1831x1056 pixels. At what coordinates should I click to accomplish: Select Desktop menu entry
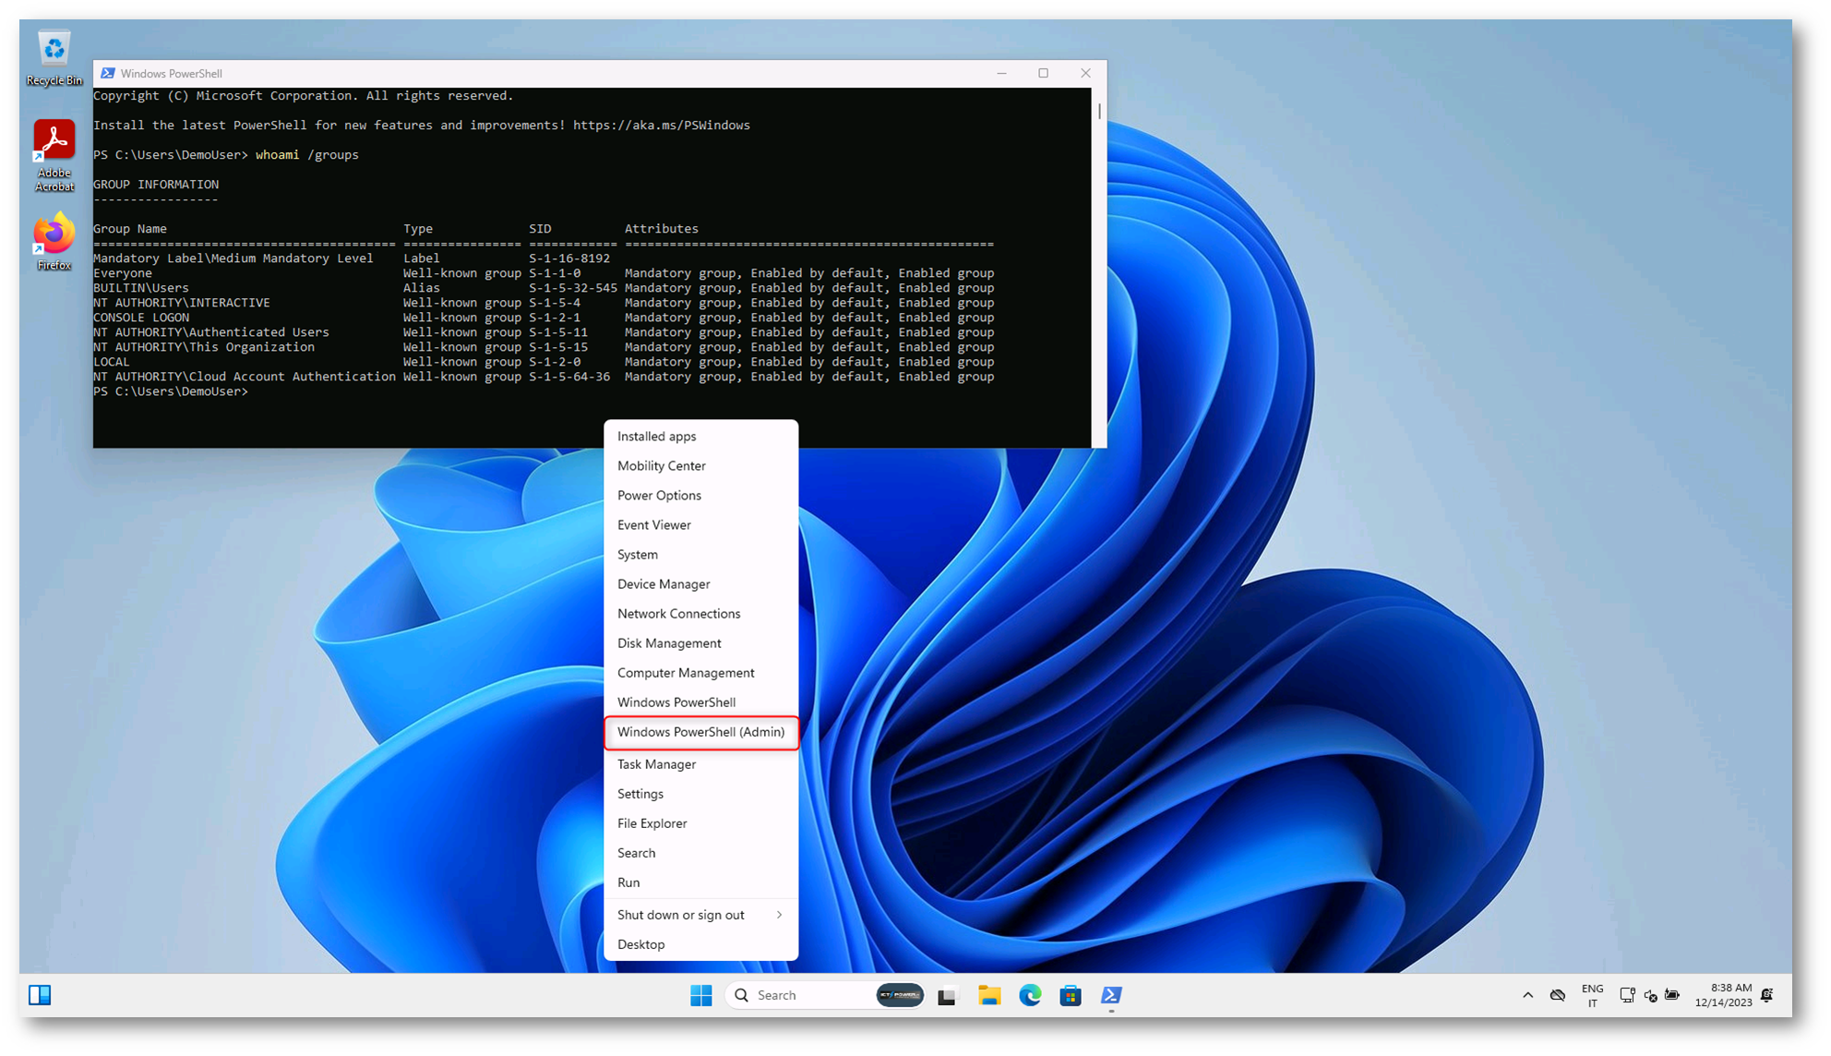(700, 943)
